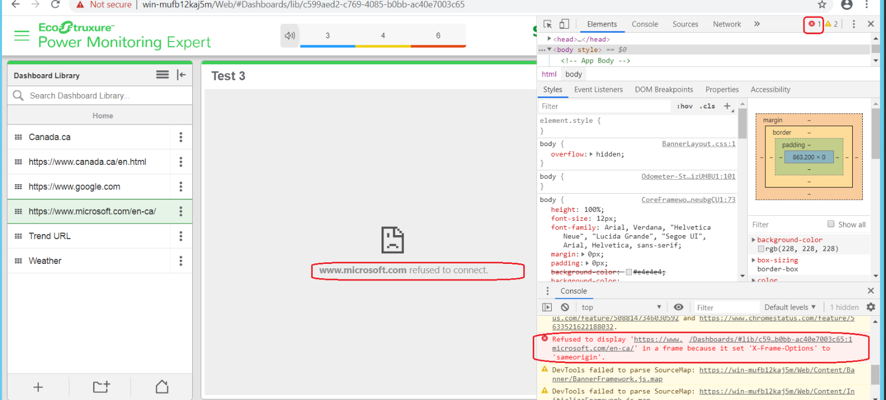Open the Network tab
This screenshot has width=886, height=400.
click(727, 24)
